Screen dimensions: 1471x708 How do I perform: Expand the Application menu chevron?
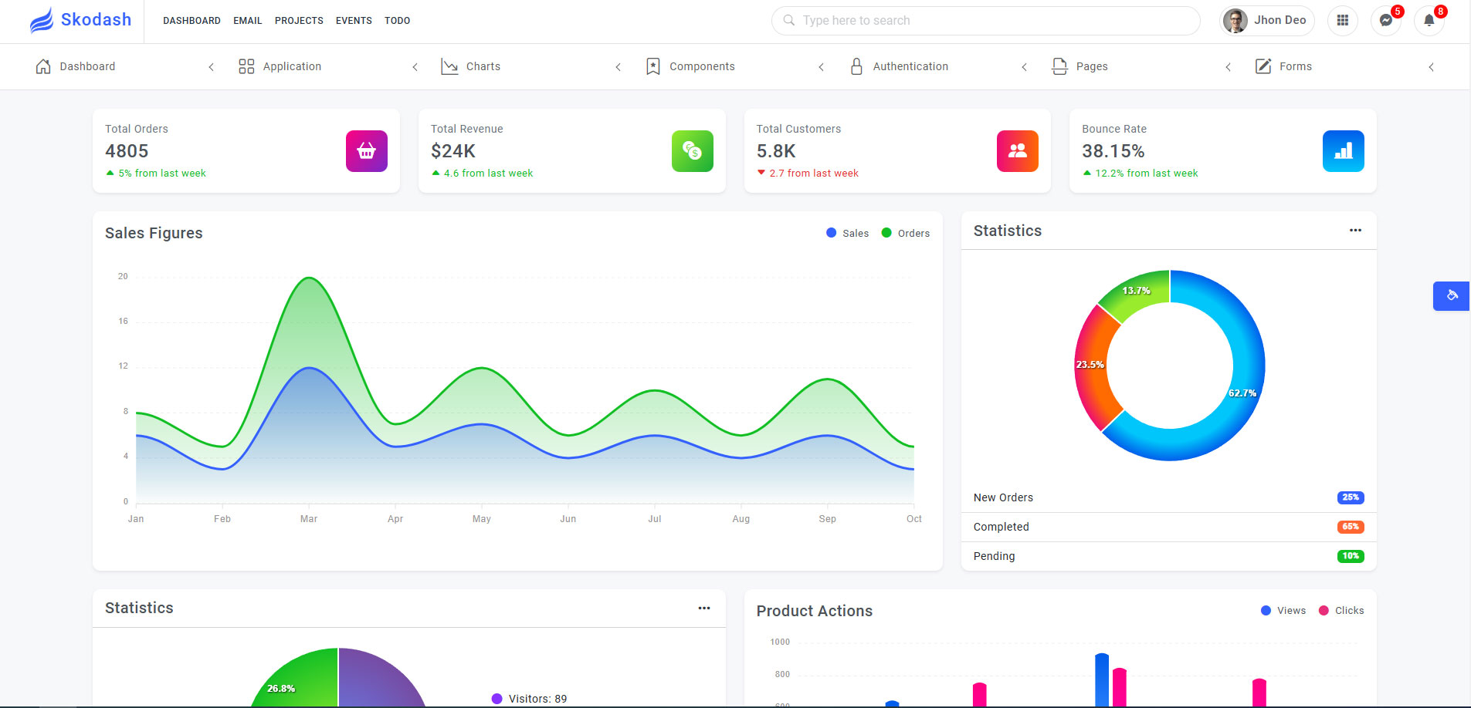pos(415,67)
